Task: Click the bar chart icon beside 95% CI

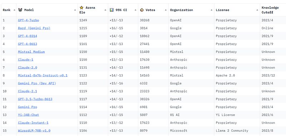Action: click(112, 10)
